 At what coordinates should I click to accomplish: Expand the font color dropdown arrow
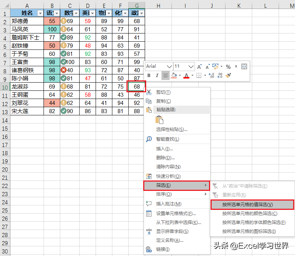pyautogui.click(x=192, y=76)
